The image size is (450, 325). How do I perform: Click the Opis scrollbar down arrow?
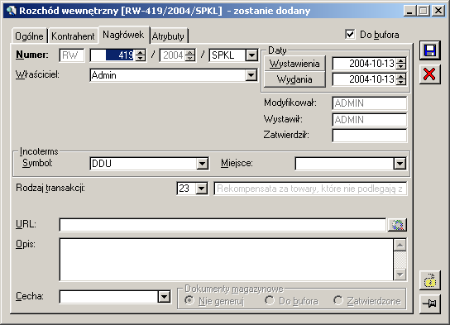point(400,275)
